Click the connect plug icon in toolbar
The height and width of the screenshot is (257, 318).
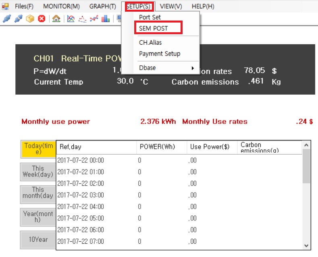[x=7, y=19]
